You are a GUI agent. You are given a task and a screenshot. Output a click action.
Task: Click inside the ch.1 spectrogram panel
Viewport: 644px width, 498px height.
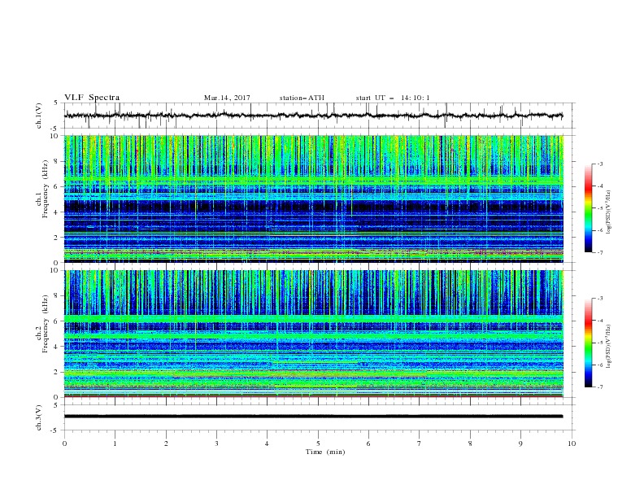click(x=313, y=199)
